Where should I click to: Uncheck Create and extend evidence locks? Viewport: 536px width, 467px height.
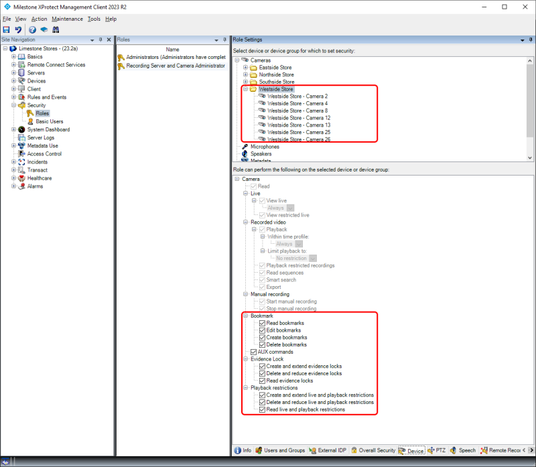pos(262,366)
